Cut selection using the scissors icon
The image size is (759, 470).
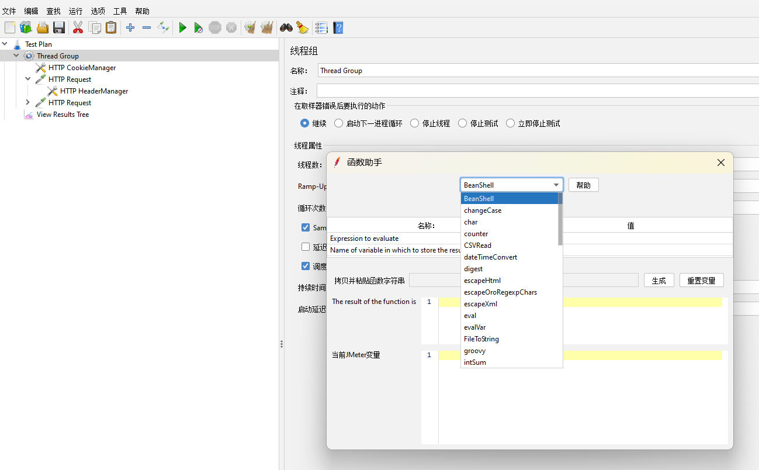click(x=78, y=27)
